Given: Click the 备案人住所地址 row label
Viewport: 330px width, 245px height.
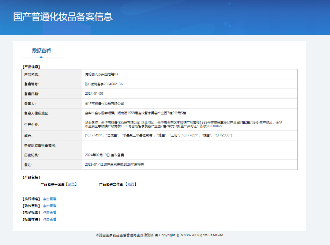Looking at the screenshot, I should pos(37,113).
